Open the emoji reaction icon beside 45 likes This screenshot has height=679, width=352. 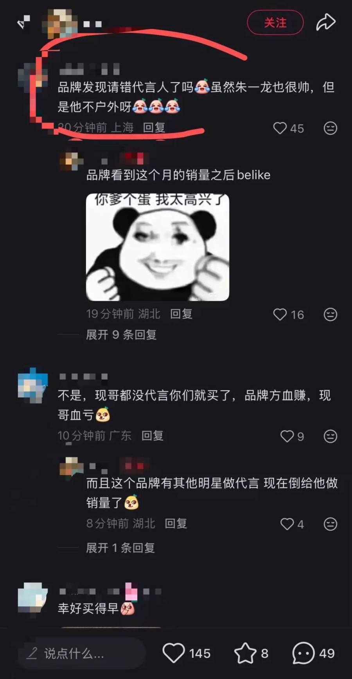tap(330, 128)
